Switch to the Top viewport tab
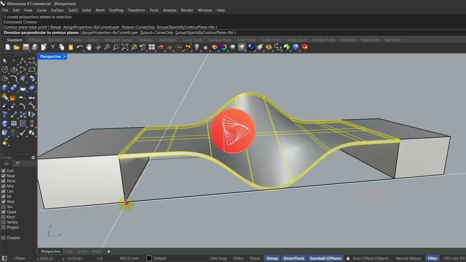466x262 pixels. point(69,251)
